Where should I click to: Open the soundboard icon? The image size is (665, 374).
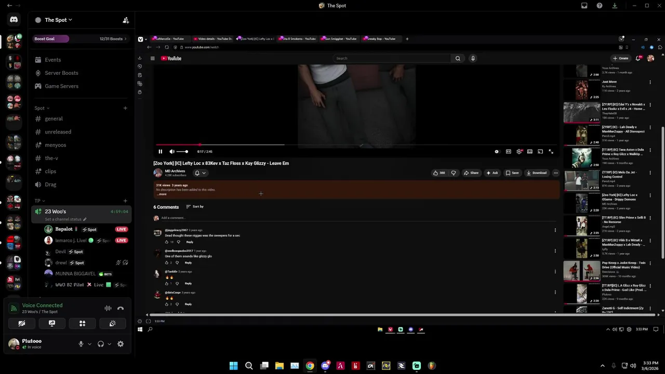(x=112, y=324)
